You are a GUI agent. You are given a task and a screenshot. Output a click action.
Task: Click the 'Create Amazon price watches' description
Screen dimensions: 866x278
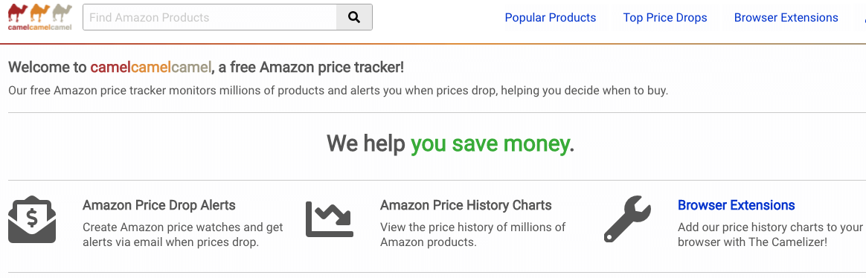183,234
